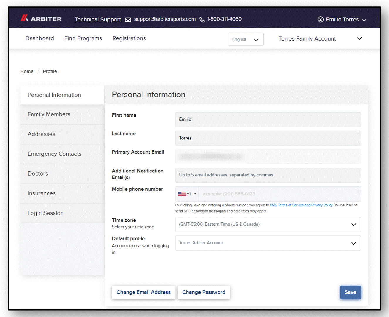389x317 pixels.
Task: Click the Last name input field
Action: click(268, 138)
